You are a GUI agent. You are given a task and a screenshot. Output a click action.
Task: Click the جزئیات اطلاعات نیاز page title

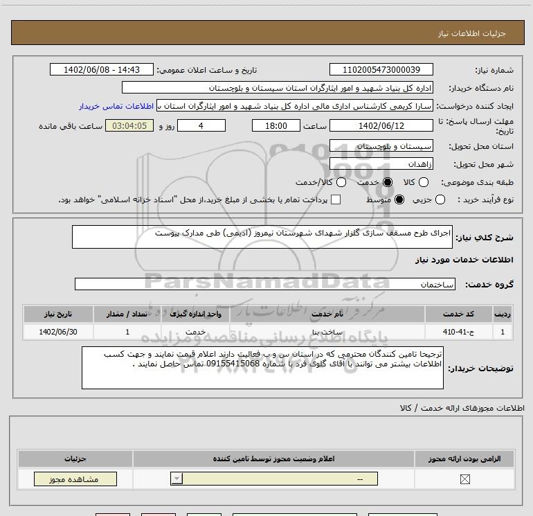471,33
